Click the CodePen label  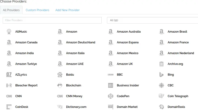[x=123, y=96]
